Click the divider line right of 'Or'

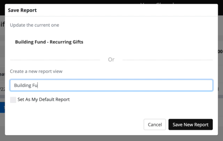click(167, 60)
